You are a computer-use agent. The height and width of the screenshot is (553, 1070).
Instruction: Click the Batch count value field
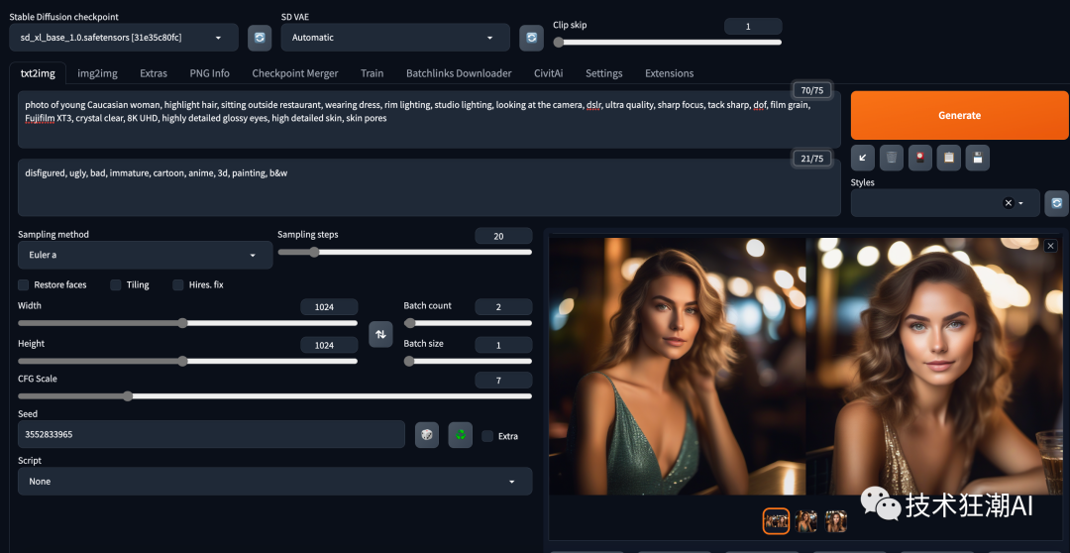[x=503, y=307]
